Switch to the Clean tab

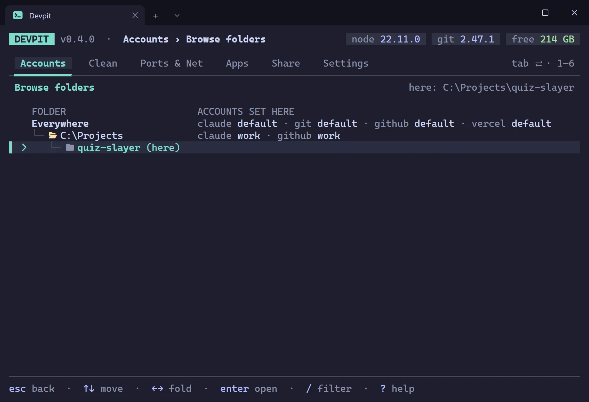coord(103,63)
